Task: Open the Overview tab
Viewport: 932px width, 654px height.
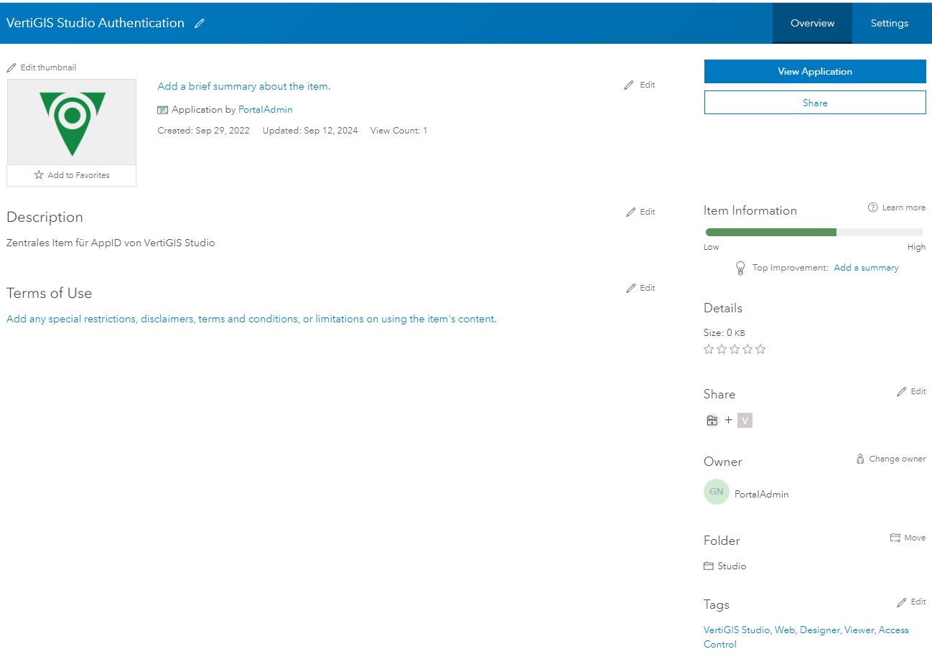Action: pyautogui.click(x=812, y=23)
